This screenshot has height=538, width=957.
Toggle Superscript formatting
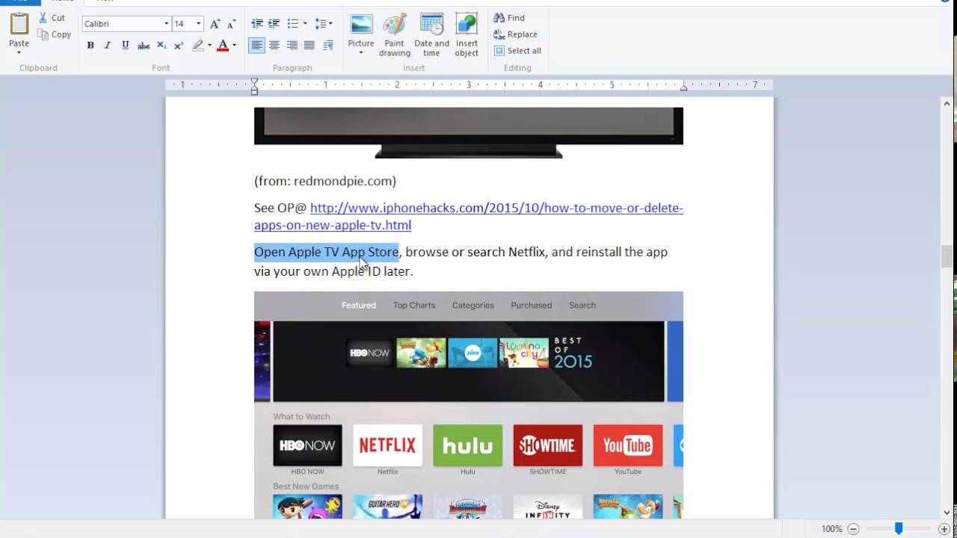179,46
